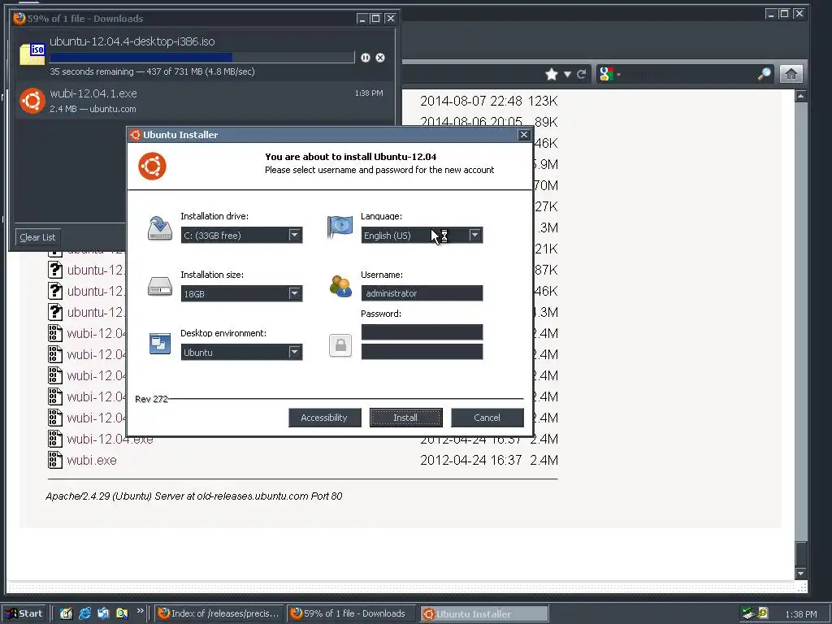The height and width of the screenshot is (624, 832).
Task: Switch to Index of /releases taskbar button
Action: point(219,613)
